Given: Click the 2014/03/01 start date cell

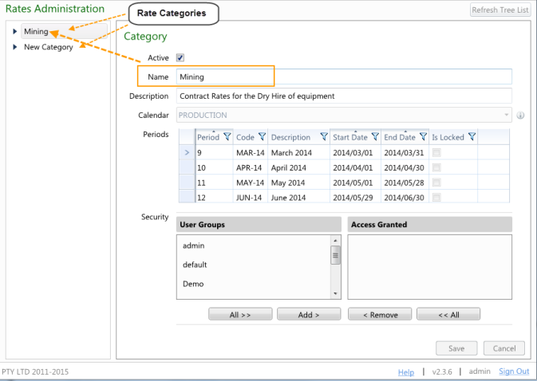Looking at the screenshot, I should (355, 152).
